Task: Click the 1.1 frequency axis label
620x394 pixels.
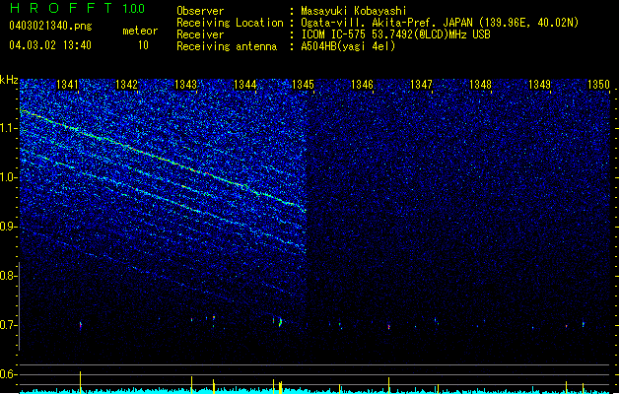Action: pos(8,128)
